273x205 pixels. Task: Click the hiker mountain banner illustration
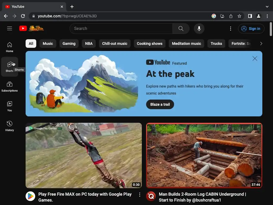click(x=84, y=84)
